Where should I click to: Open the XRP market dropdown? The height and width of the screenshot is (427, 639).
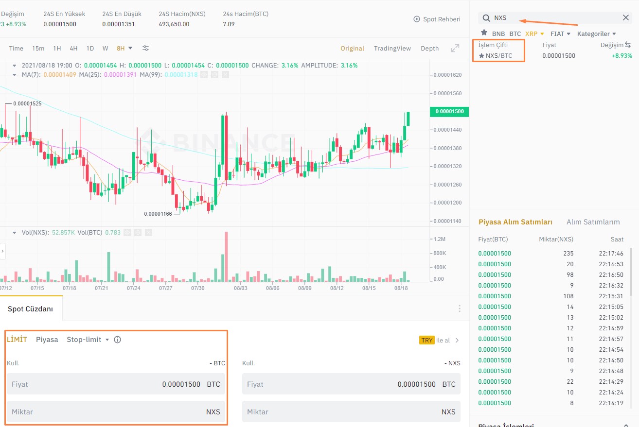click(x=535, y=34)
